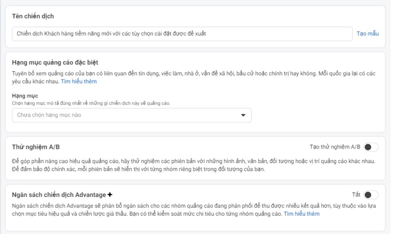Click the "Tạo mẫu" link
The height and width of the screenshot is (234, 417).
pyautogui.click(x=368, y=34)
